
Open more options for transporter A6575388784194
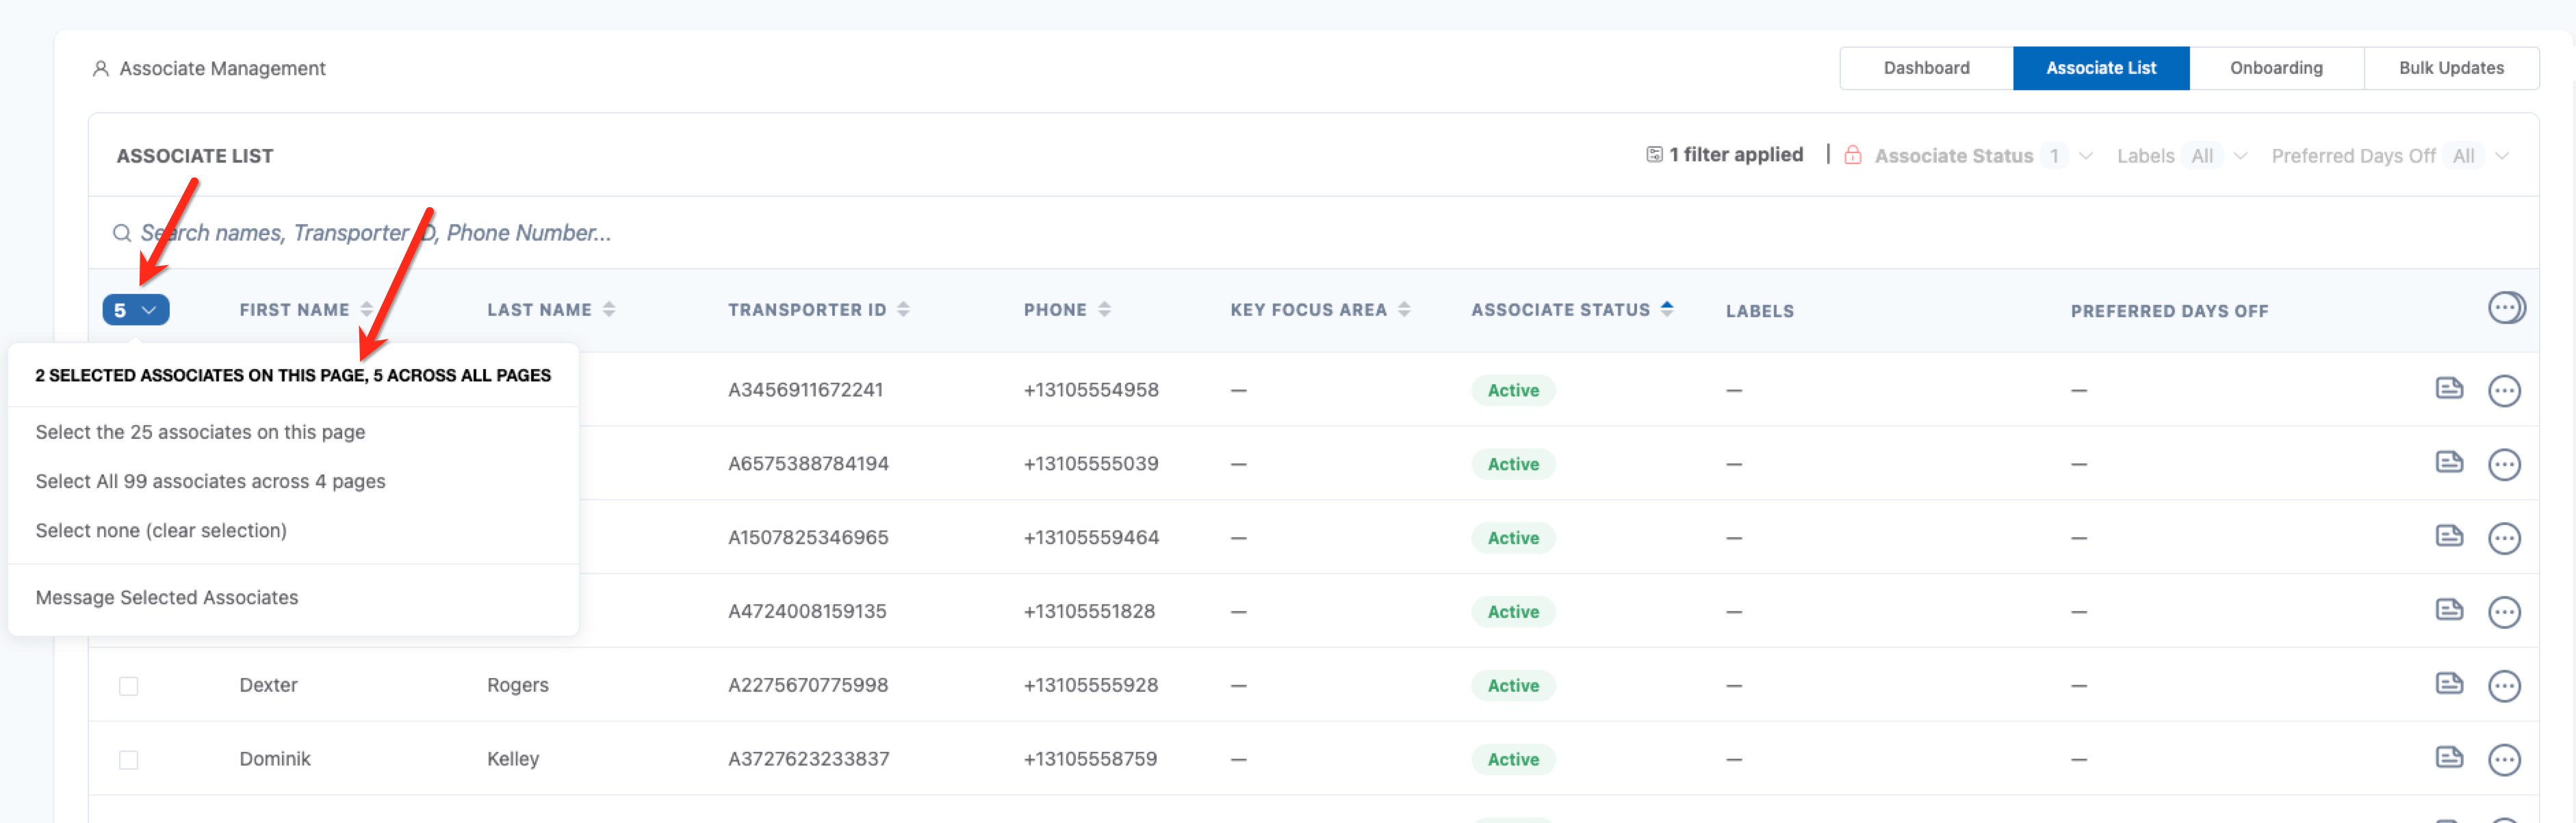(x=2503, y=464)
